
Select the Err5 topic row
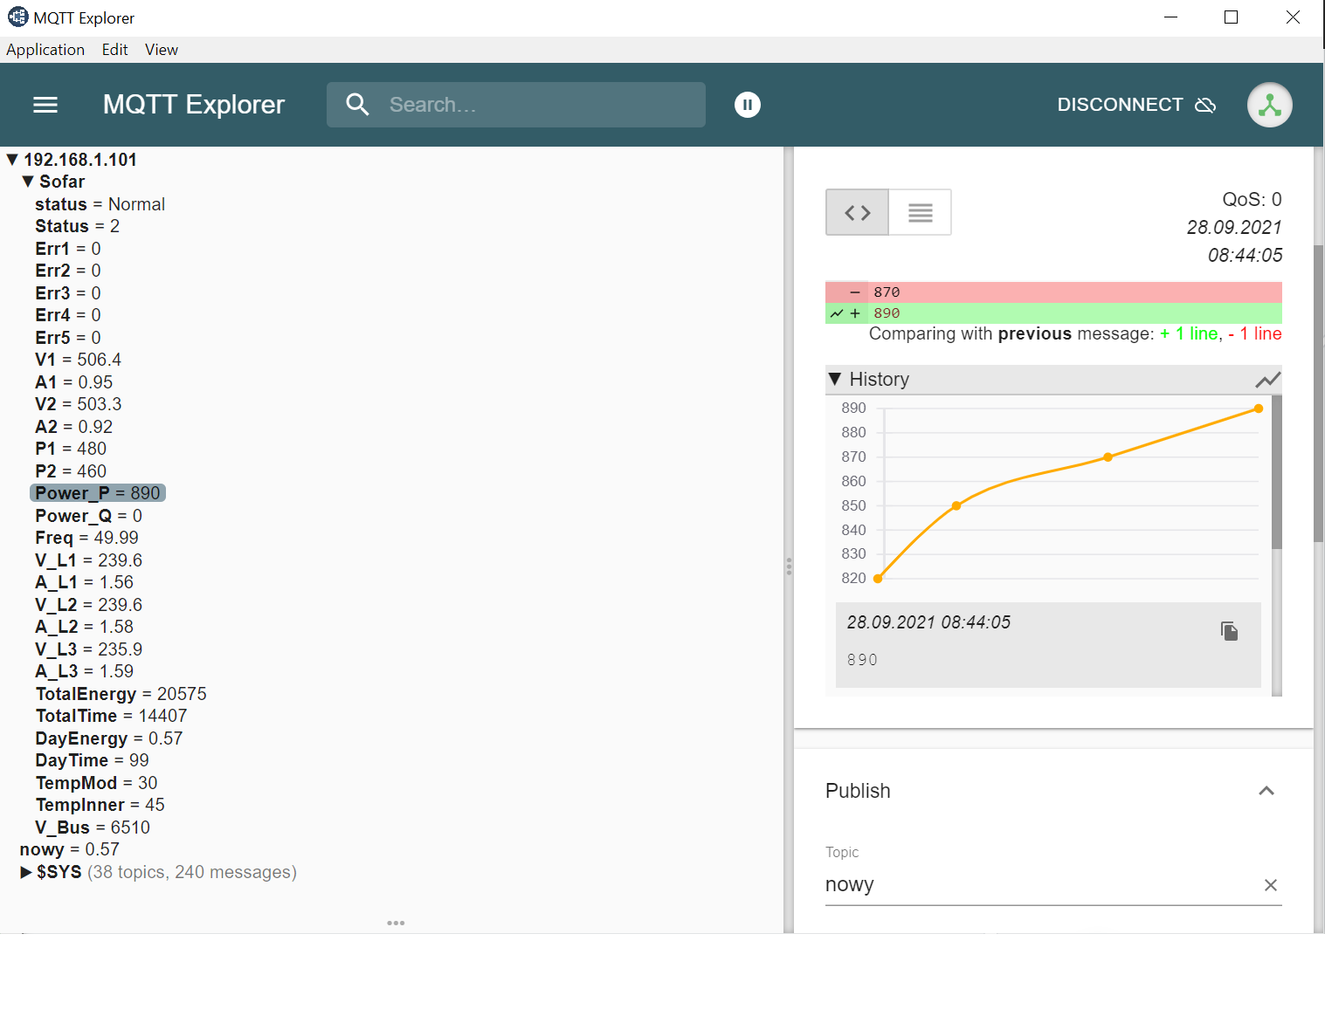[68, 338]
